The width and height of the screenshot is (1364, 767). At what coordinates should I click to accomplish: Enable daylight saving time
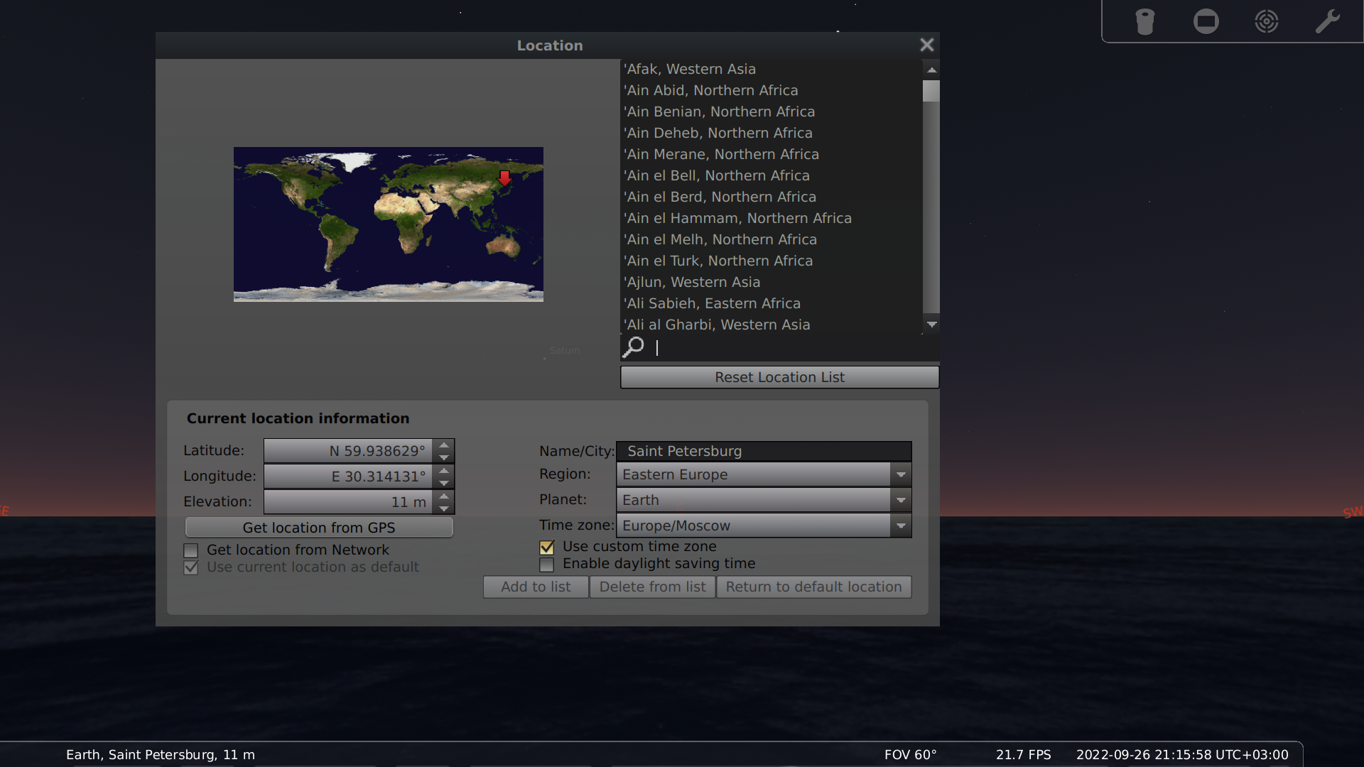(x=546, y=564)
